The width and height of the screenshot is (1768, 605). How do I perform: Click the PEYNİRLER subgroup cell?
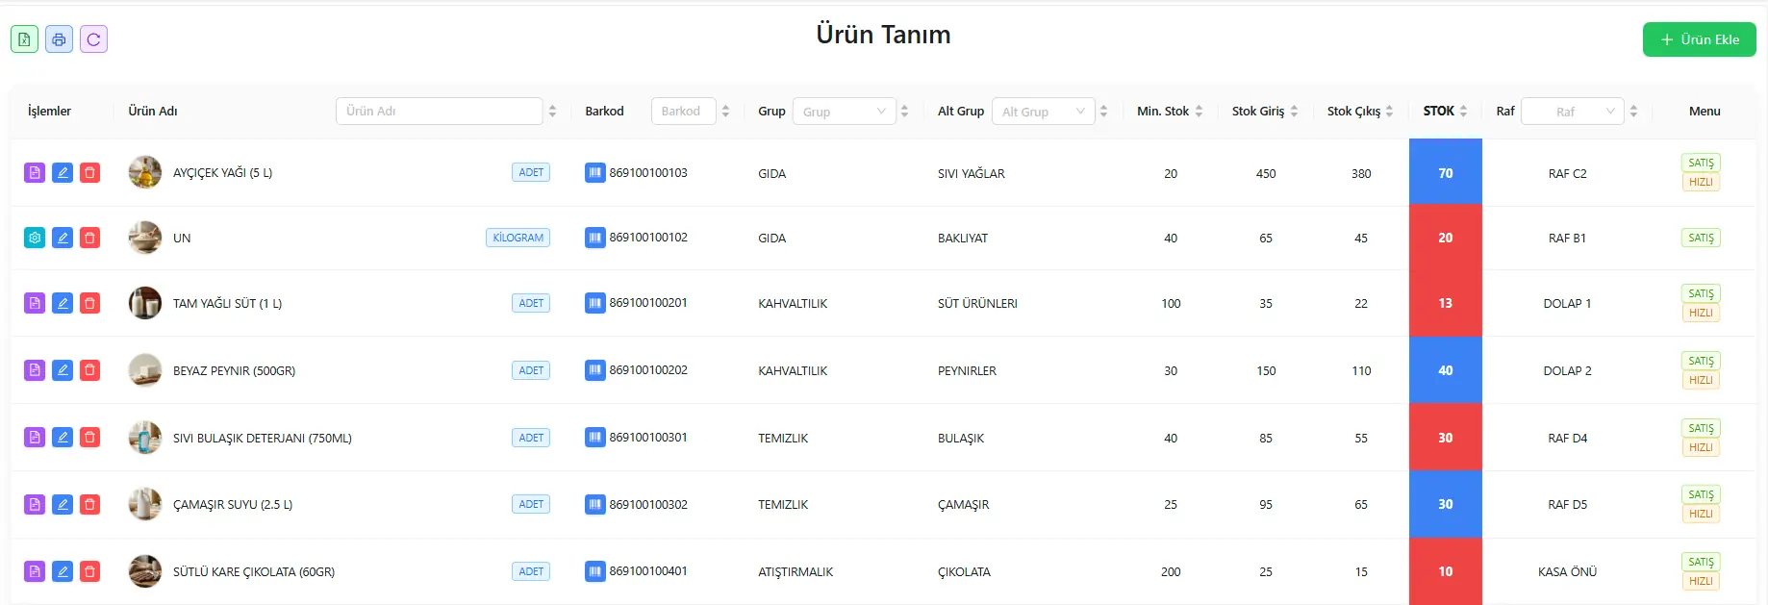click(967, 370)
